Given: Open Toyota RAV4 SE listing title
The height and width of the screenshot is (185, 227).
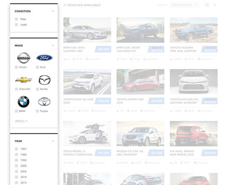Looking at the screenshot, I should (78, 101).
